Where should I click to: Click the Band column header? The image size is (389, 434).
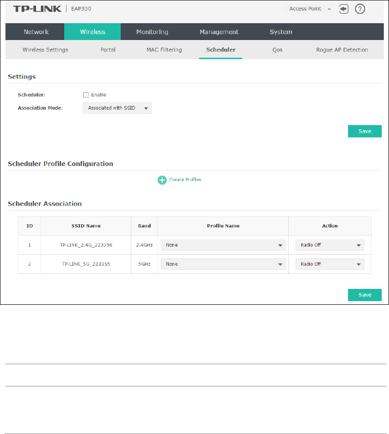pyautogui.click(x=144, y=226)
